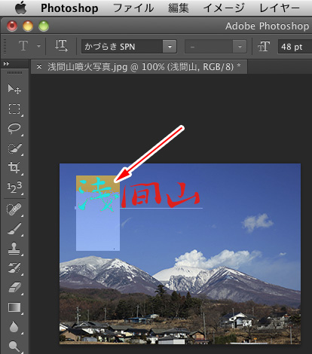This screenshot has height=354, width=312.
Task: Select the Spot Healing Brush tool
Action: click(14, 209)
